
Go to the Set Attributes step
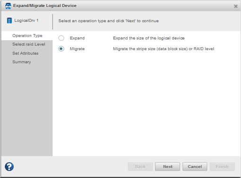click(x=26, y=53)
